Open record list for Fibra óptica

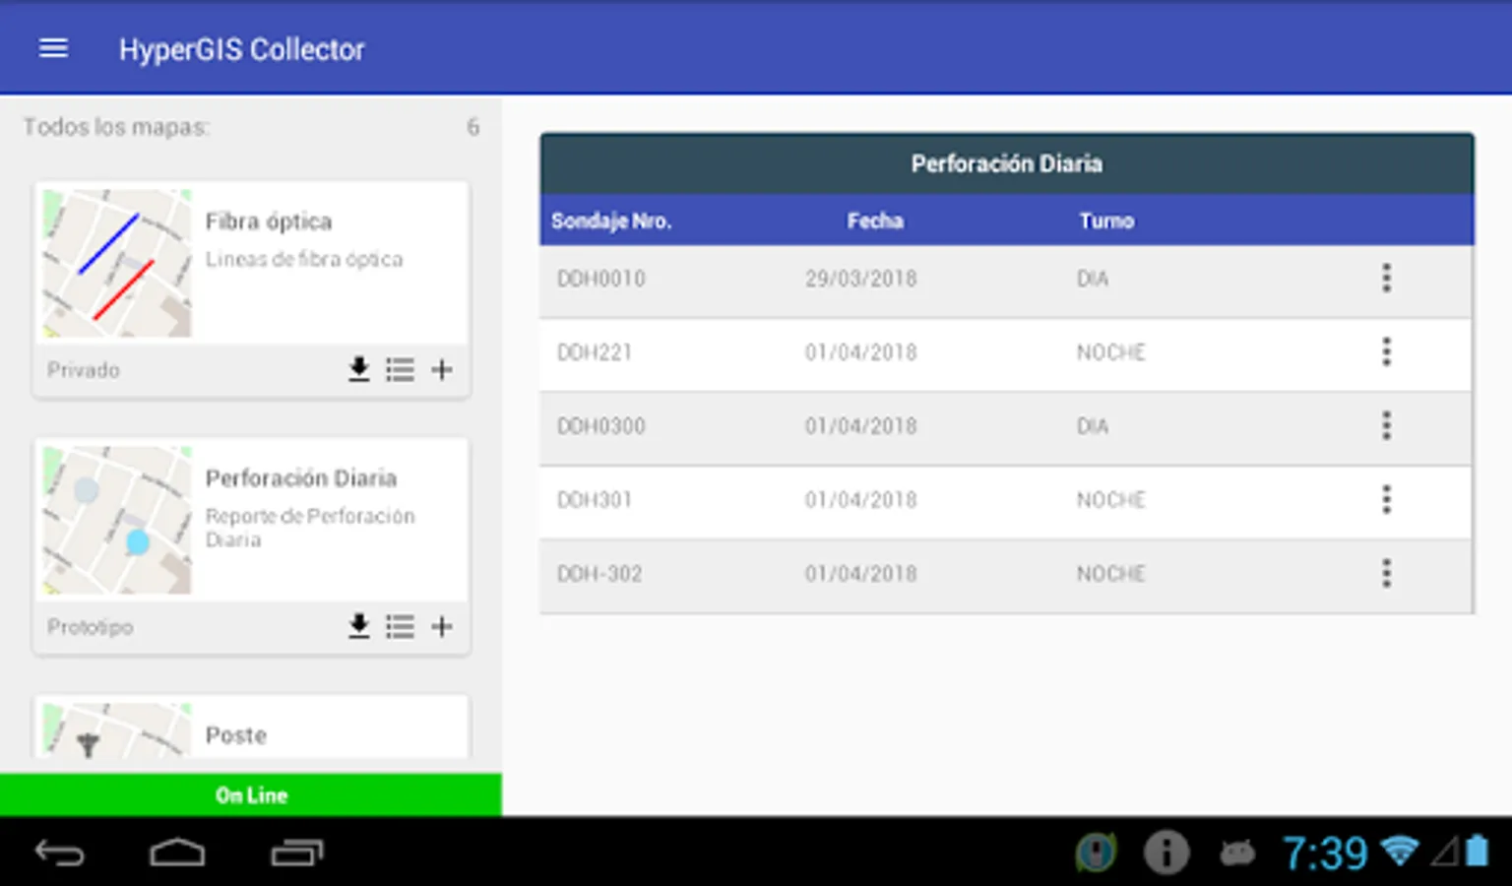click(x=400, y=369)
